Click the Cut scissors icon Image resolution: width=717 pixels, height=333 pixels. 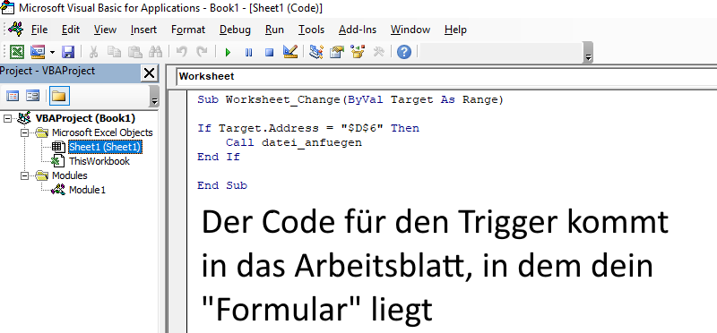(x=93, y=52)
